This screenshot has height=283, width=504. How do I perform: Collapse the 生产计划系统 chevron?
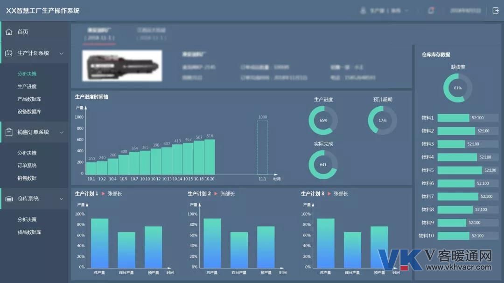point(62,53)
